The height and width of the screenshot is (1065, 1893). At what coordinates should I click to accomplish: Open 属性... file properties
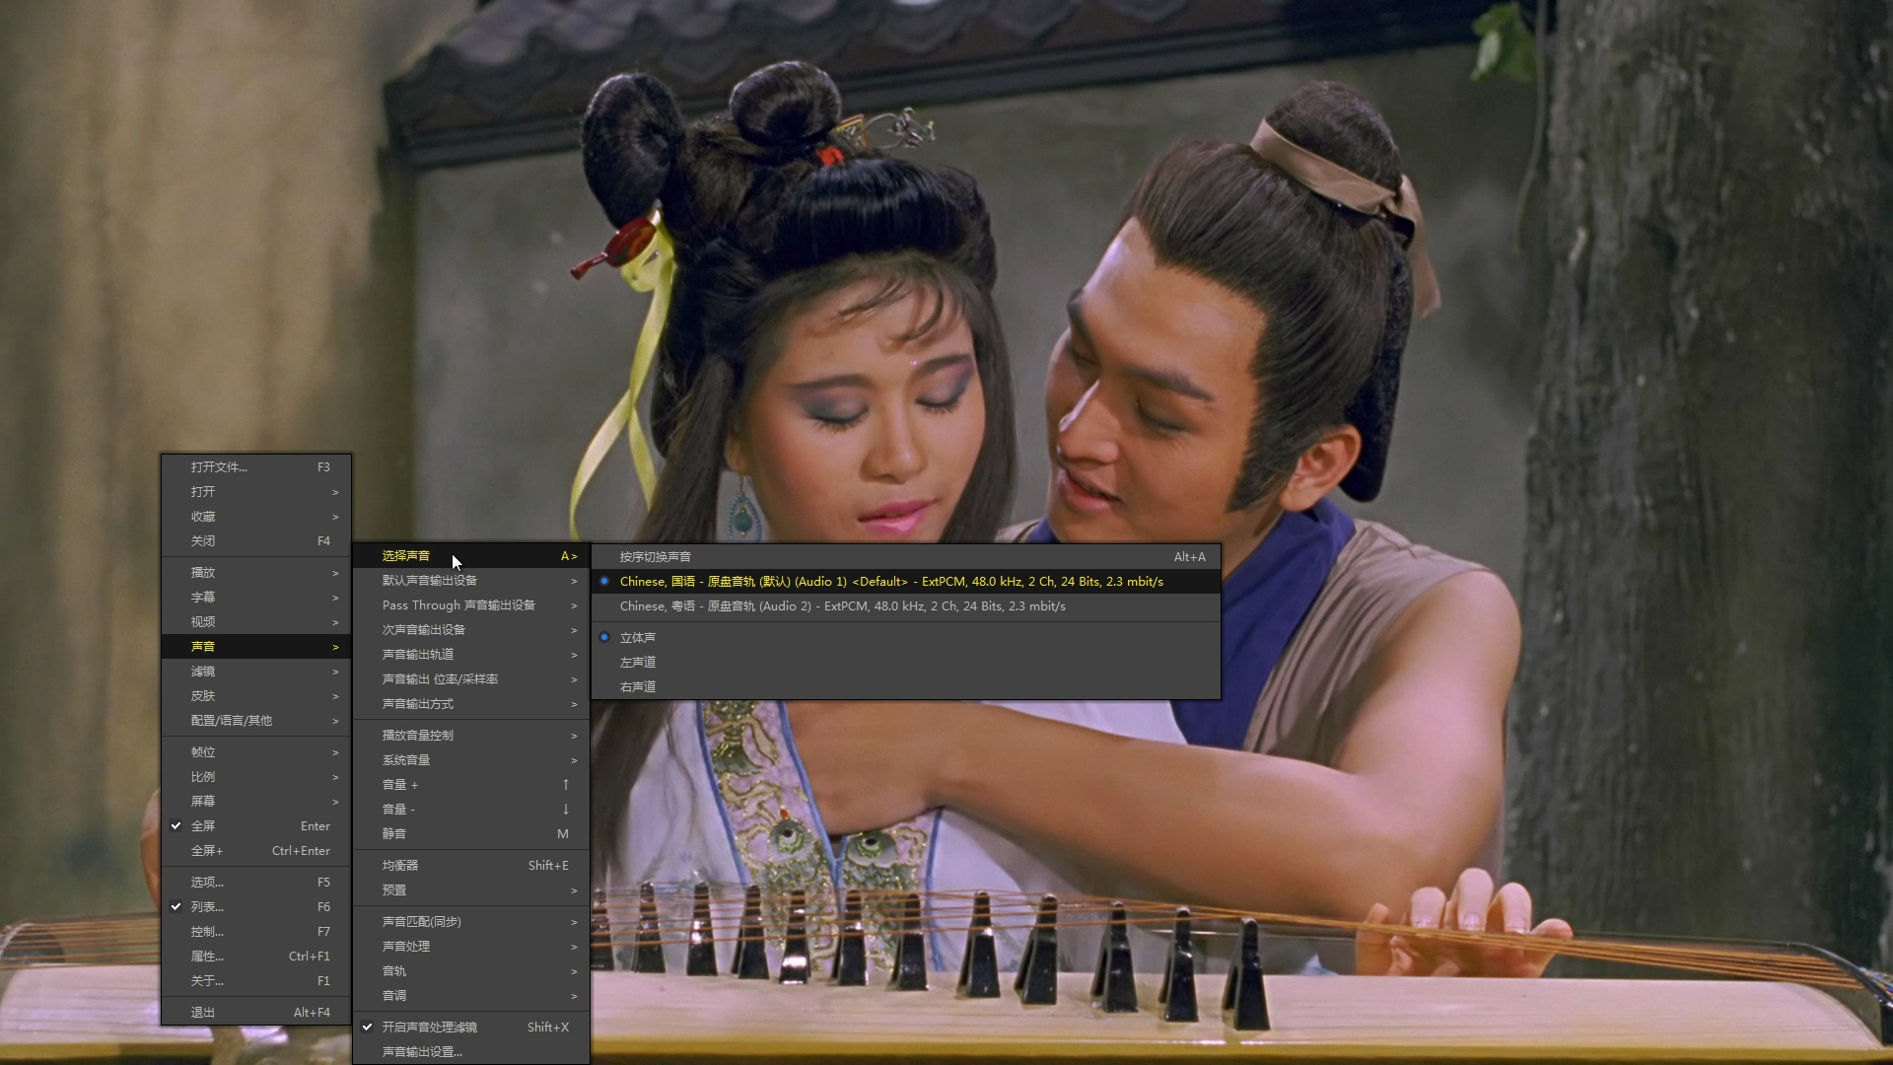coord(256,957)
